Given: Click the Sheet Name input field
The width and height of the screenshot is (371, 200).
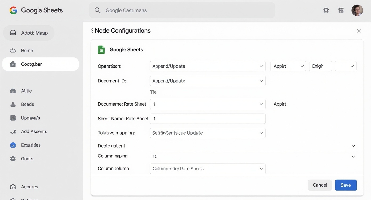Looking at the screenshot, I should [207, 119].
